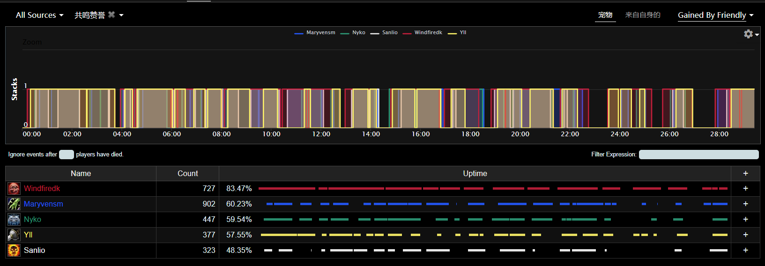Click Yll's class icon in table
Screen dimensions: 765x266
(14, 235)
